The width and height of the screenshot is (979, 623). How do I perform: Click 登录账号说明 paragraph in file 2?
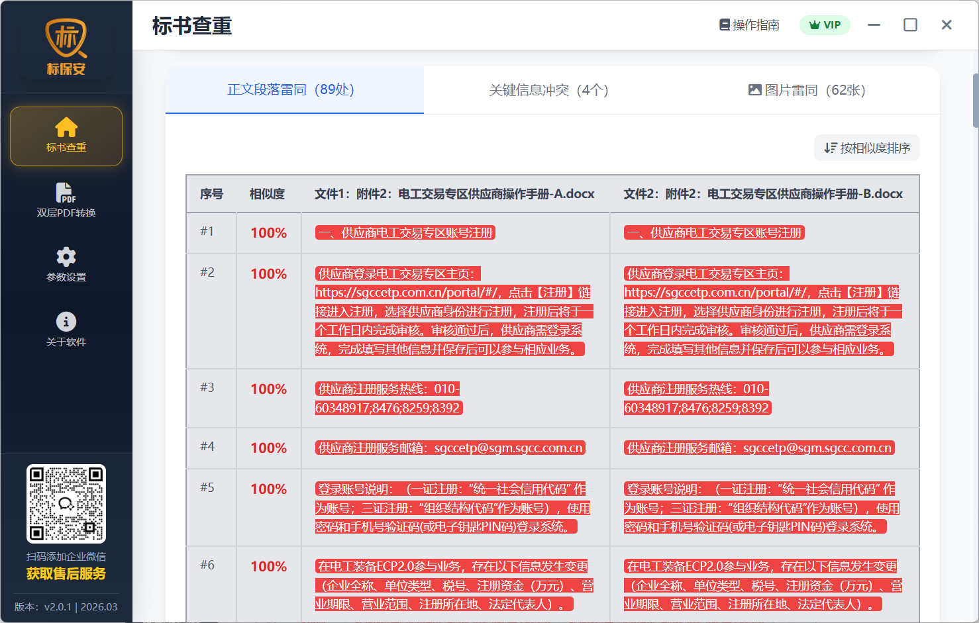762,508
